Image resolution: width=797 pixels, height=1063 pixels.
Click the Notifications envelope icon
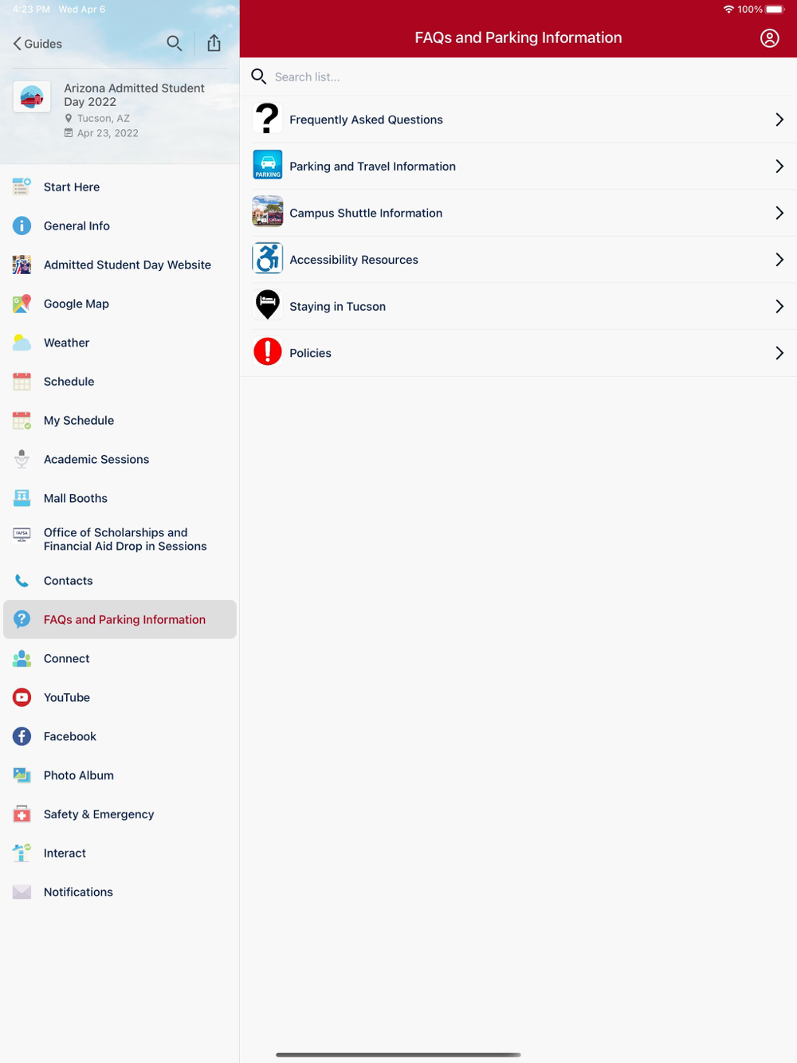[22, 892]
